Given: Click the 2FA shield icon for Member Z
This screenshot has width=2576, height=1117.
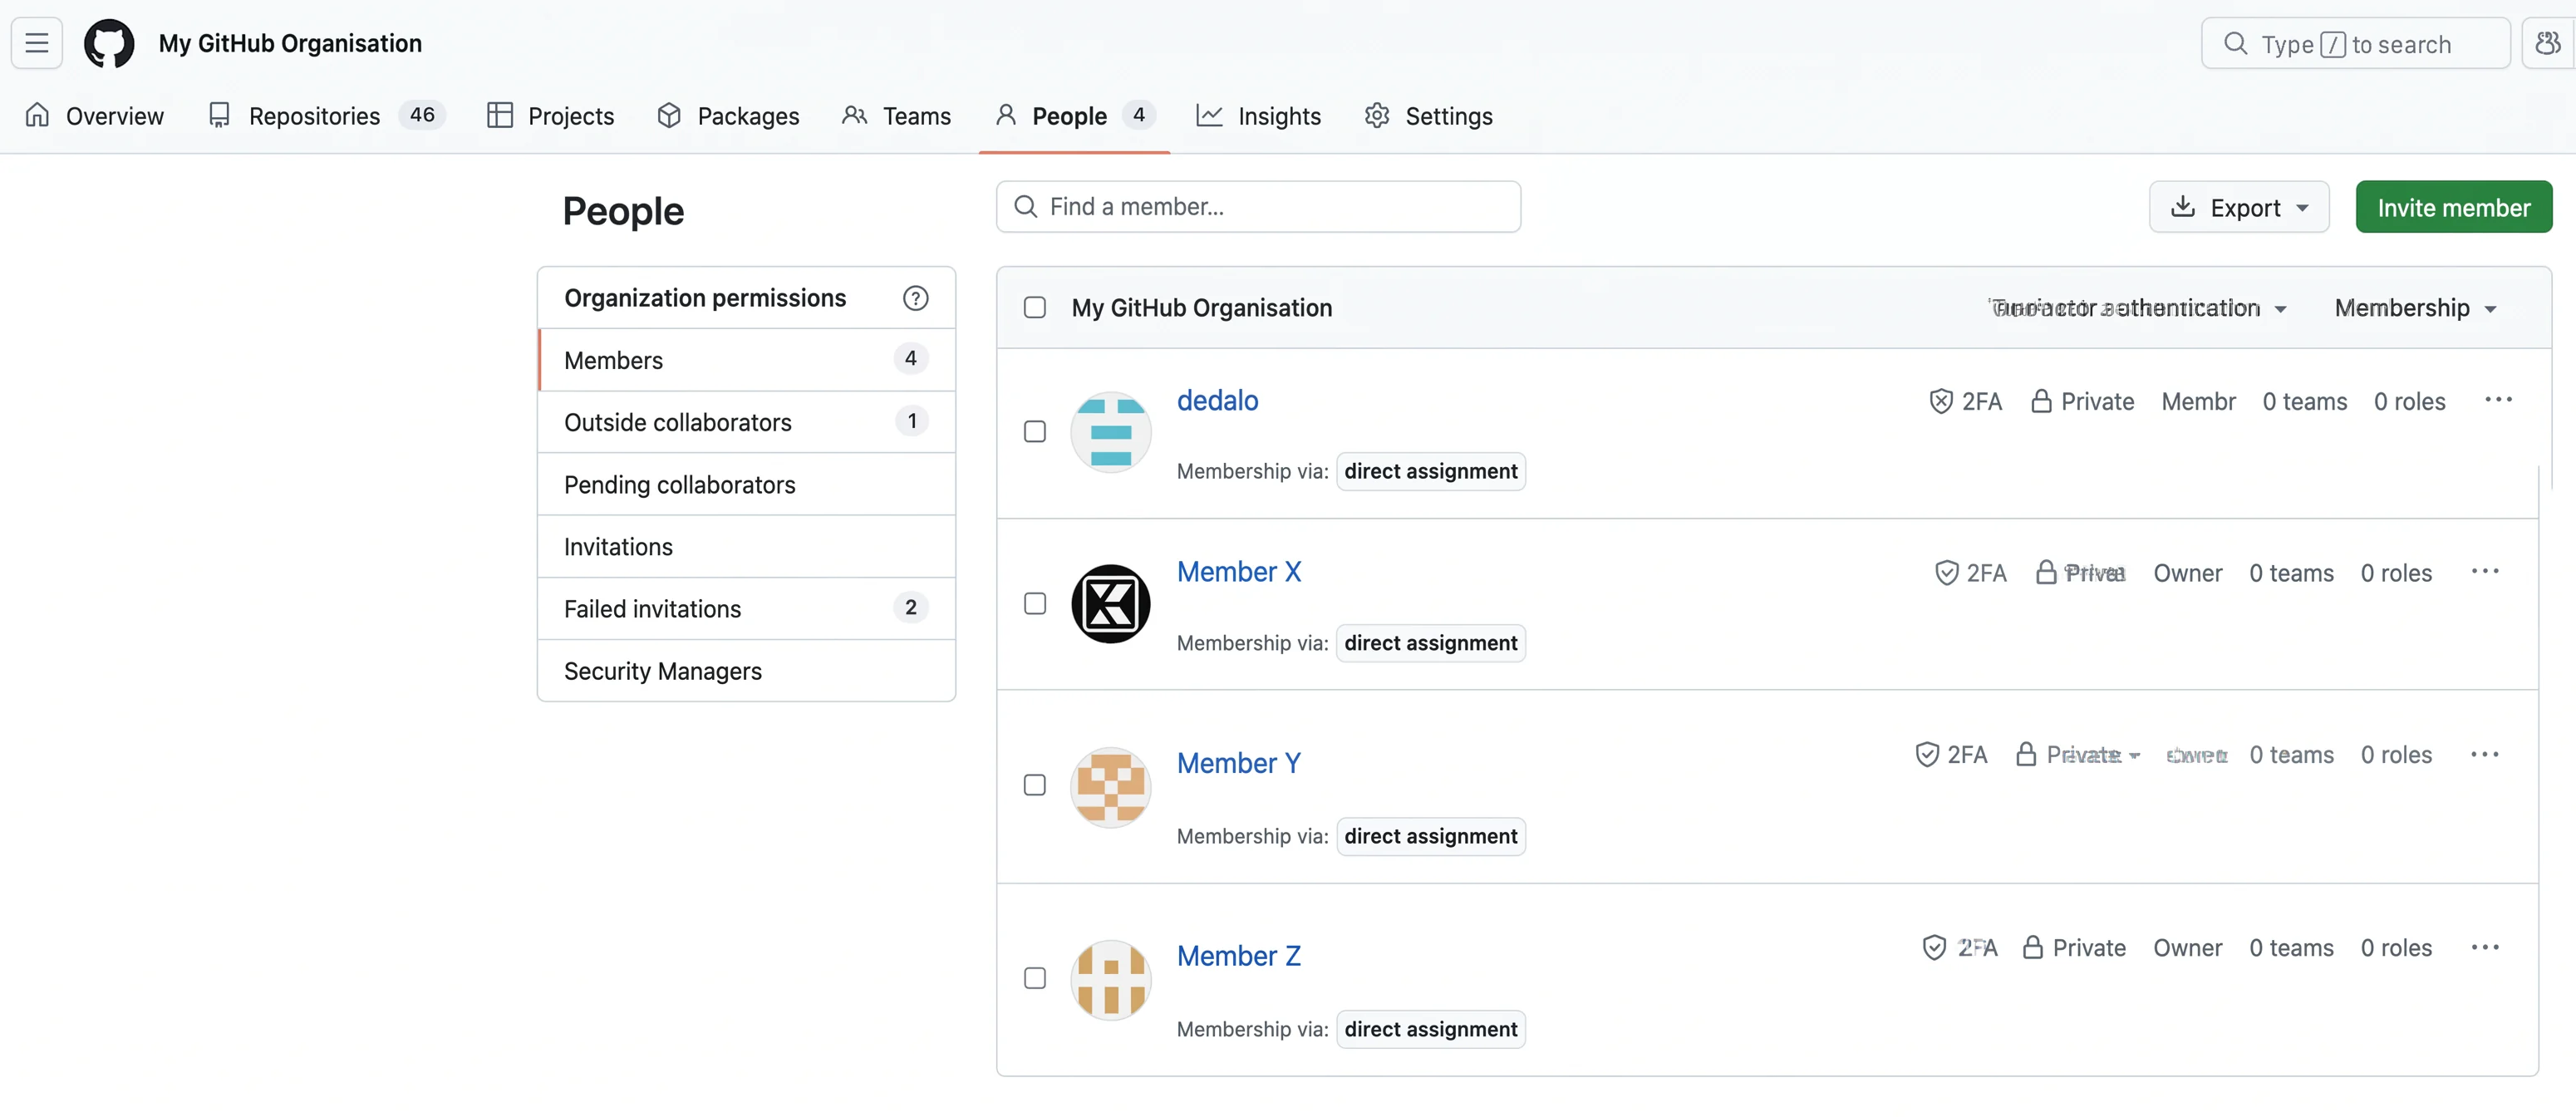Looking at the screenshot, I should 1934,948.
